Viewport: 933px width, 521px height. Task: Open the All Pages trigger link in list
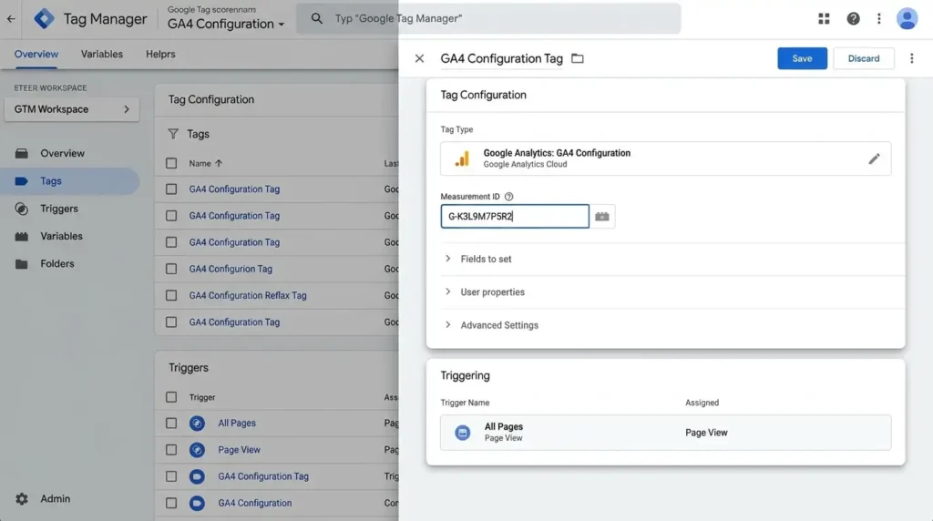coord(237,424)
